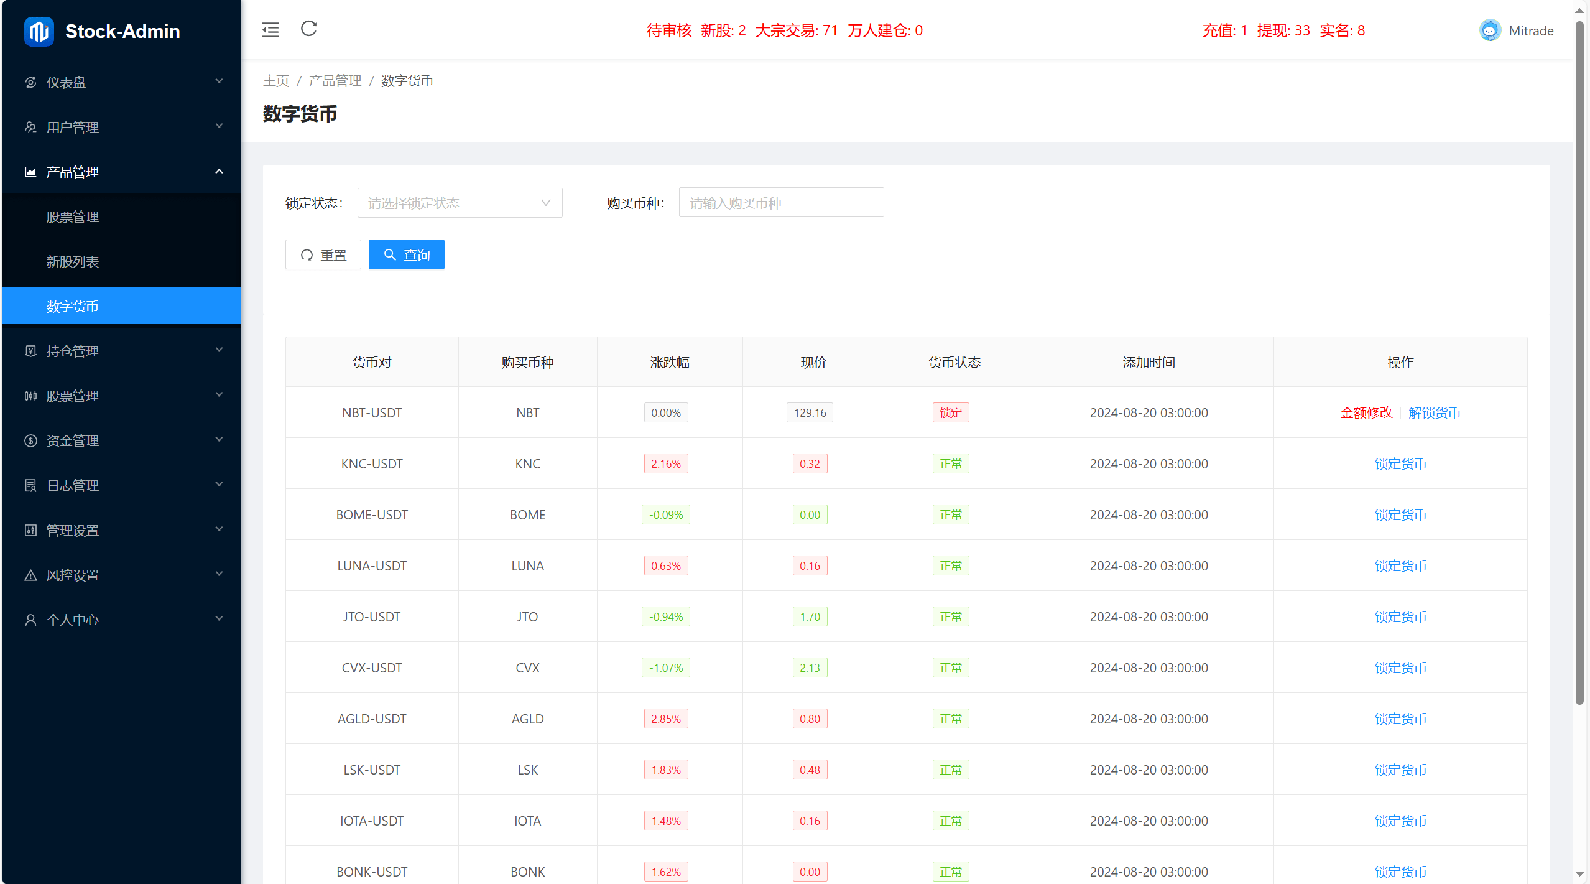
Task: Click the 查询 search button
Action: (406, 254)
